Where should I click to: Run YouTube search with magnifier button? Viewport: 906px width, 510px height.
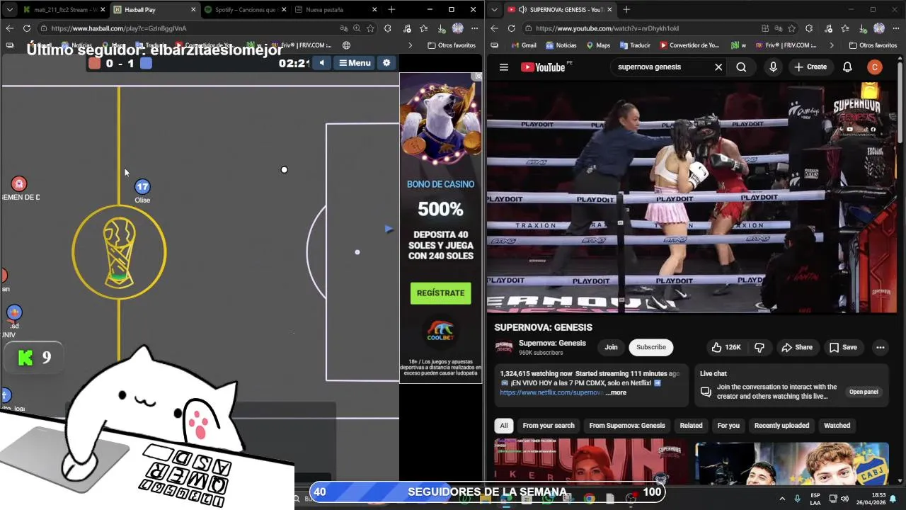[741, 67]
